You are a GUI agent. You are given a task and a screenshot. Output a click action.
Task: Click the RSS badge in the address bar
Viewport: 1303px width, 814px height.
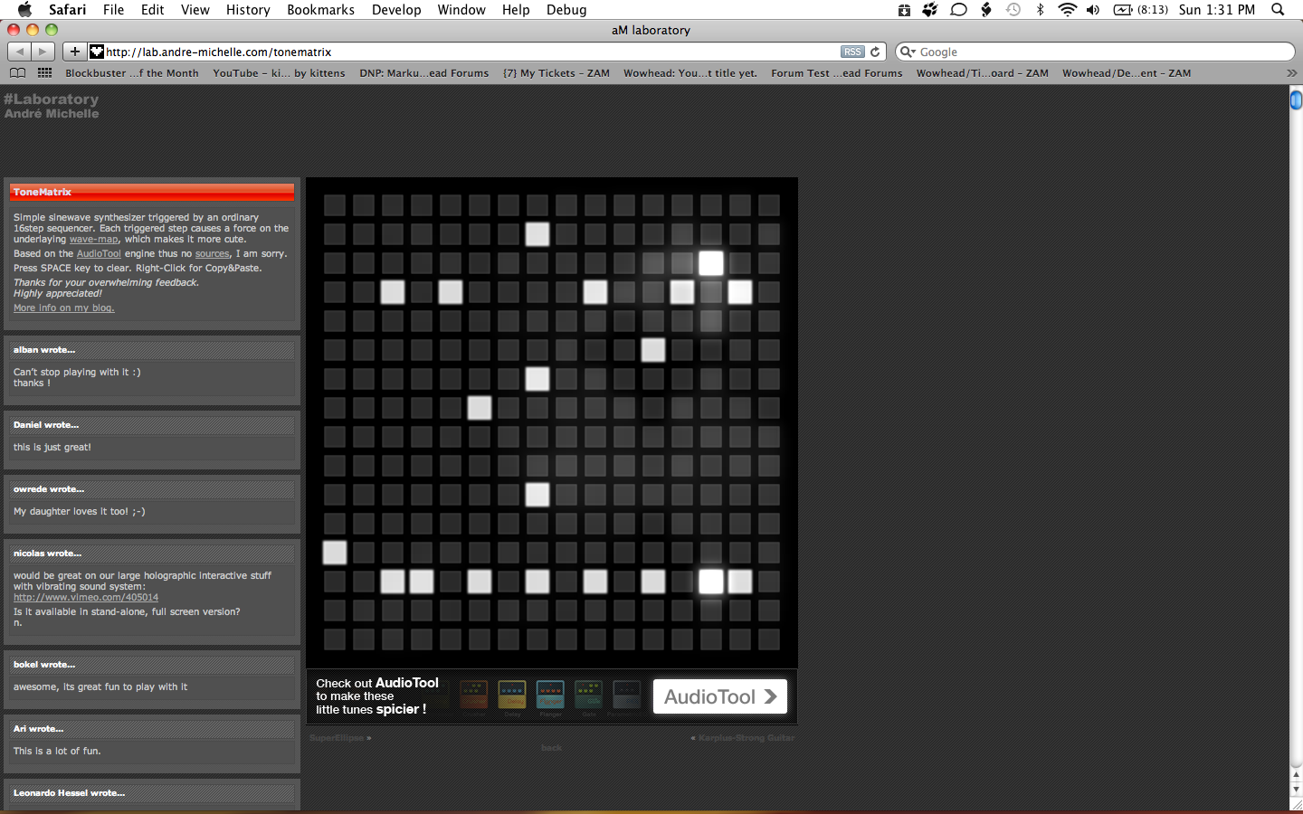pyautogui.click(x=851, y=52)
